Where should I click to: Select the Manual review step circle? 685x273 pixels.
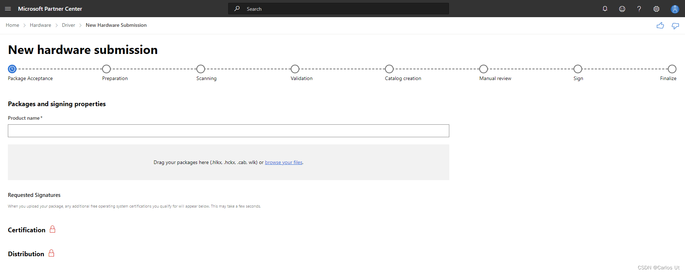point(484,69)
